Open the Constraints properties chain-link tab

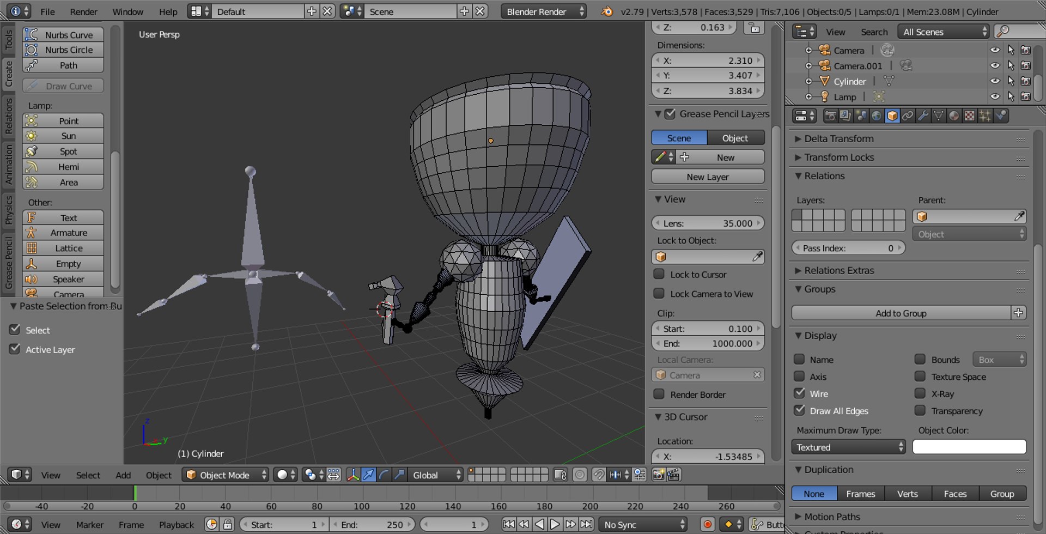908,116
